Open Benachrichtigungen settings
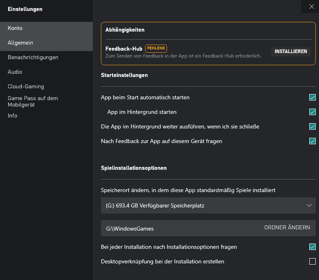This screenshot has height=280, width=319. (x=33, y=58)
